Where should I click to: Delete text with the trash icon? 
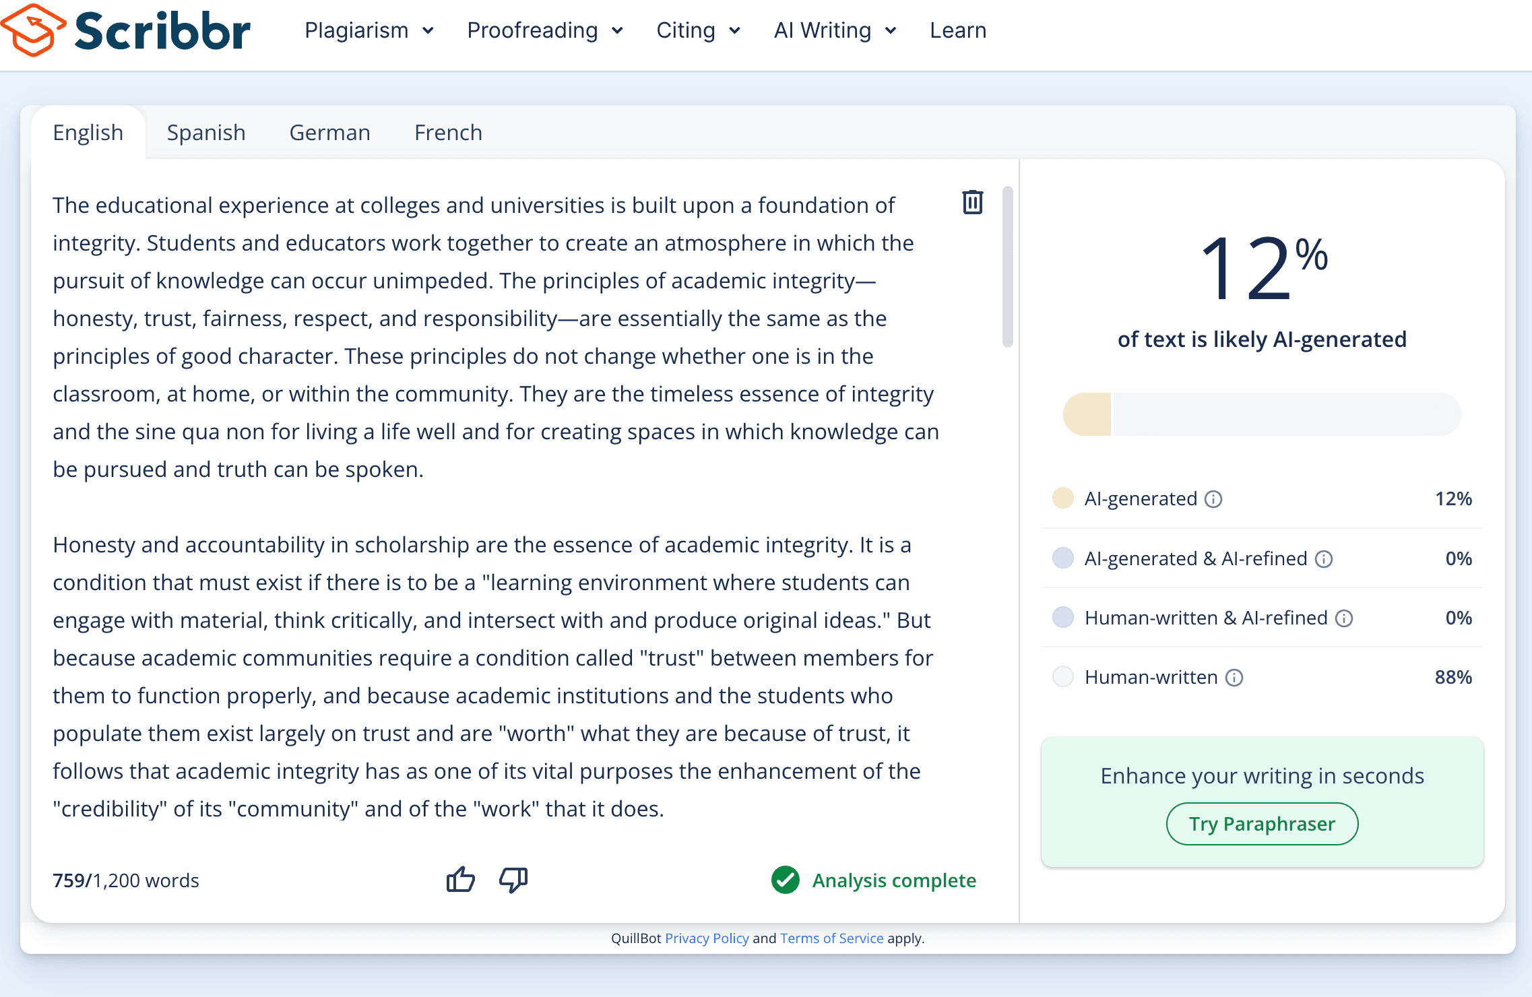coord(972,202)
